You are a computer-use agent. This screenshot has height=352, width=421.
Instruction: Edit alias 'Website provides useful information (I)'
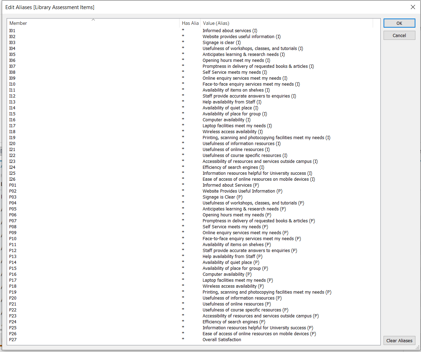pos(241,37)
